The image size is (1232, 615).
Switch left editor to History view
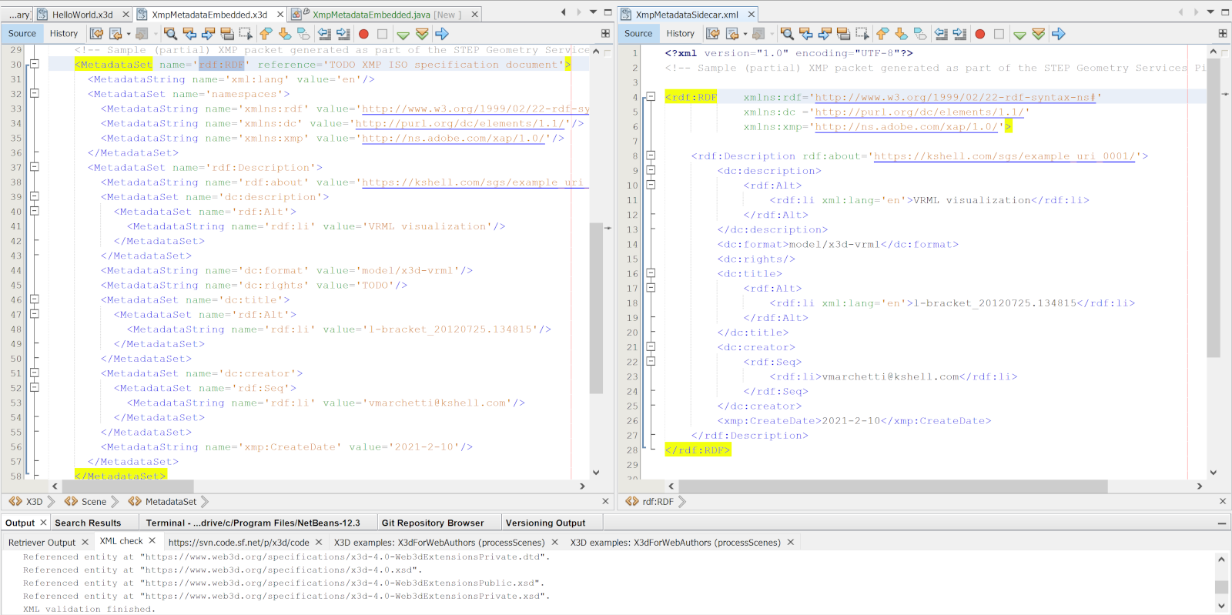click(x=64, y=34)
